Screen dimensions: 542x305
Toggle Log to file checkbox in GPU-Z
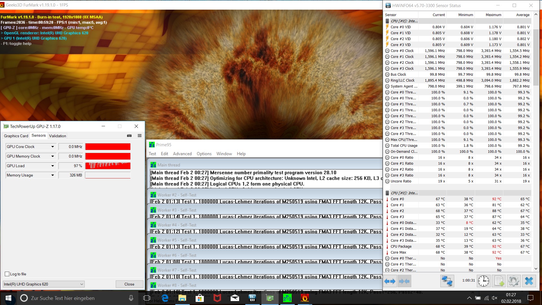coord(7,274)
